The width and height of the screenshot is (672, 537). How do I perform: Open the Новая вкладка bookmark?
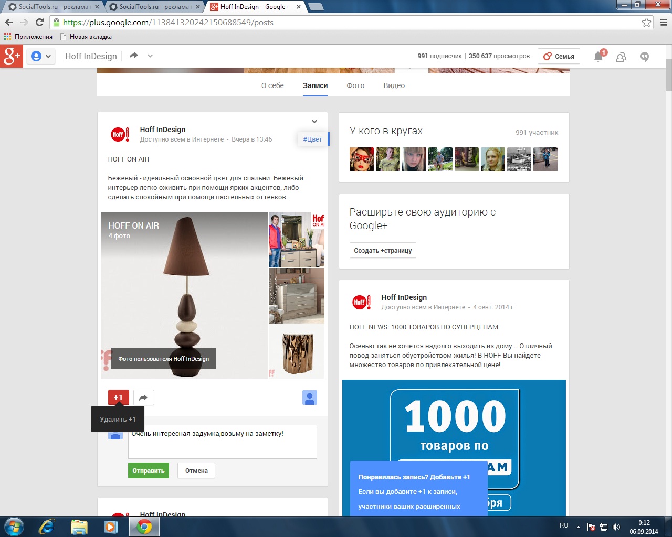click(86, 37)
